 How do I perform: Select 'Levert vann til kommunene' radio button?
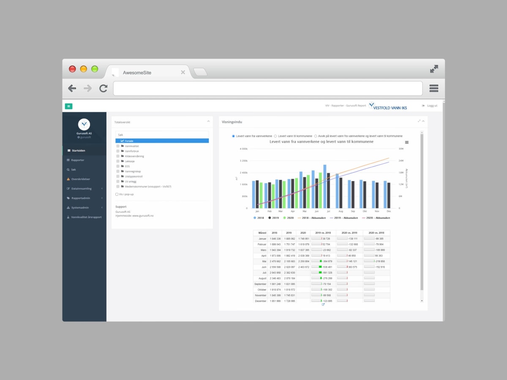[x=275, y=136]
